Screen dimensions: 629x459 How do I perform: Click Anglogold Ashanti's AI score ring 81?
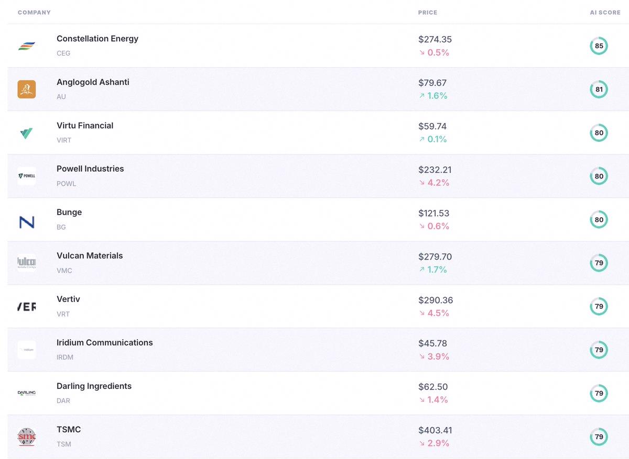(x=599, y=89)
